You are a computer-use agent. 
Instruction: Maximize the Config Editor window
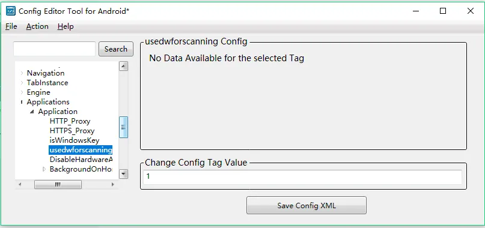click(x=443, y=11)
